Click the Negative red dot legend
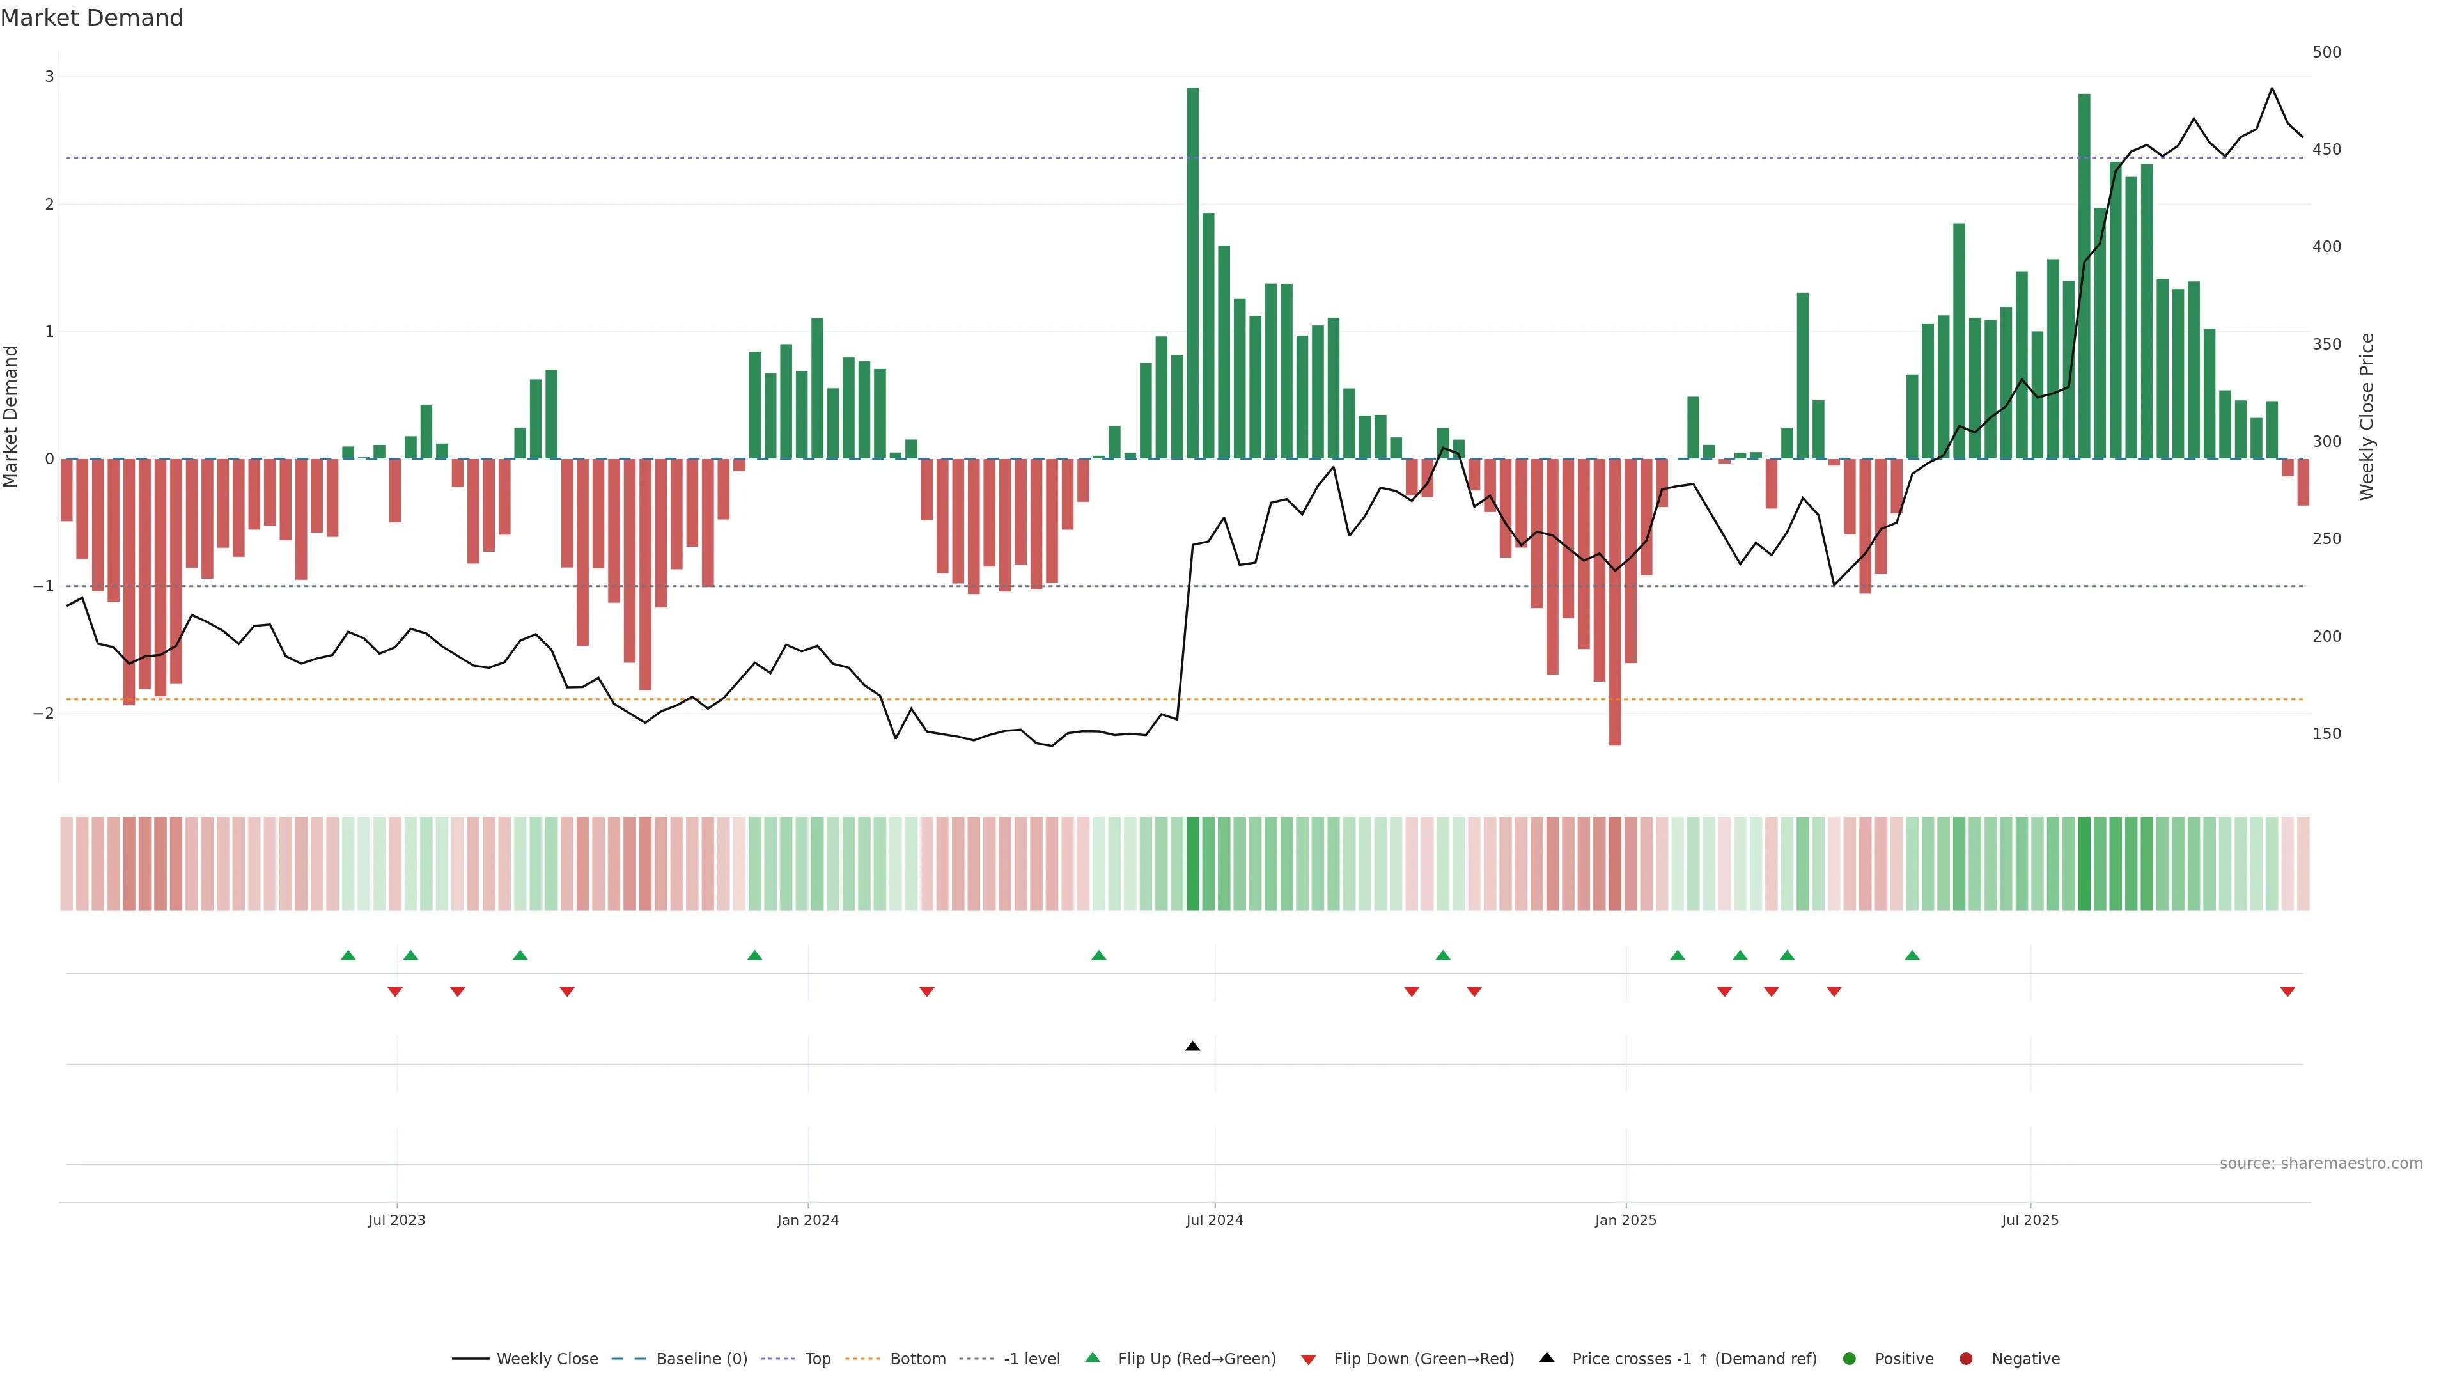The height and width of the screenshot is (1381, 2455). (1966, 1358)
